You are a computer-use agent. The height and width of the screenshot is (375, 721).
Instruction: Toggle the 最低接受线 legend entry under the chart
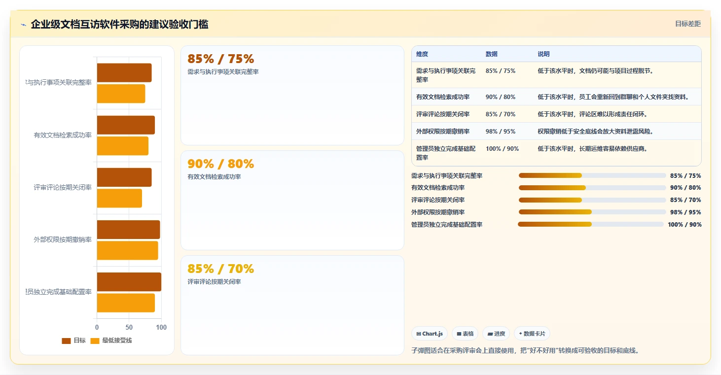tap(111, 341)
